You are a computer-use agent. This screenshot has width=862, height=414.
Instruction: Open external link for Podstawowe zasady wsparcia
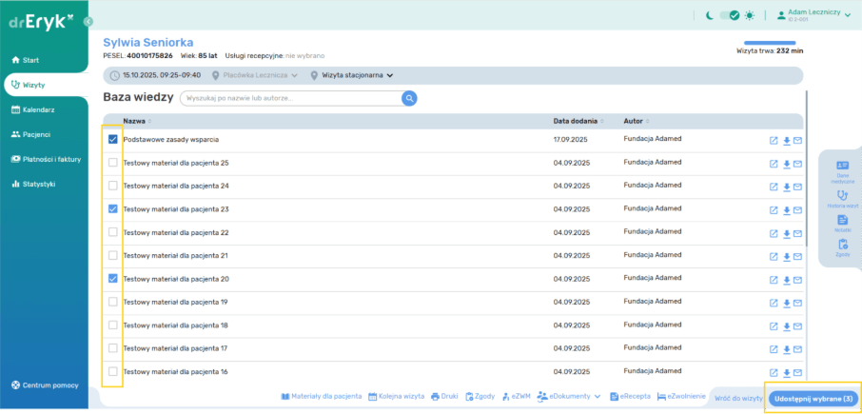774,140
